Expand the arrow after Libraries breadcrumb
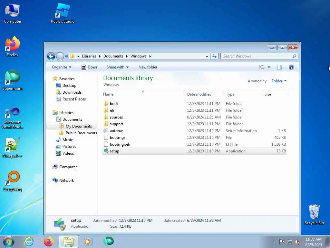Viewport: 330px width, 248px height. (100, 56)
